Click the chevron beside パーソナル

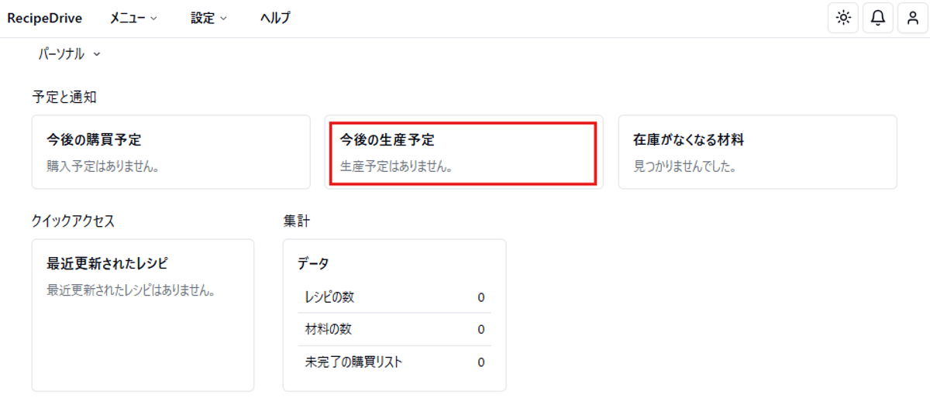[x=97, y=55]
